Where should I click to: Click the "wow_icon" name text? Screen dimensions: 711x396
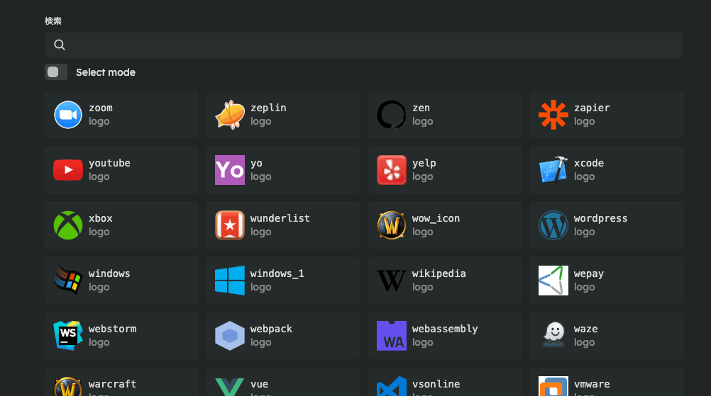click(x=436, y=219)
